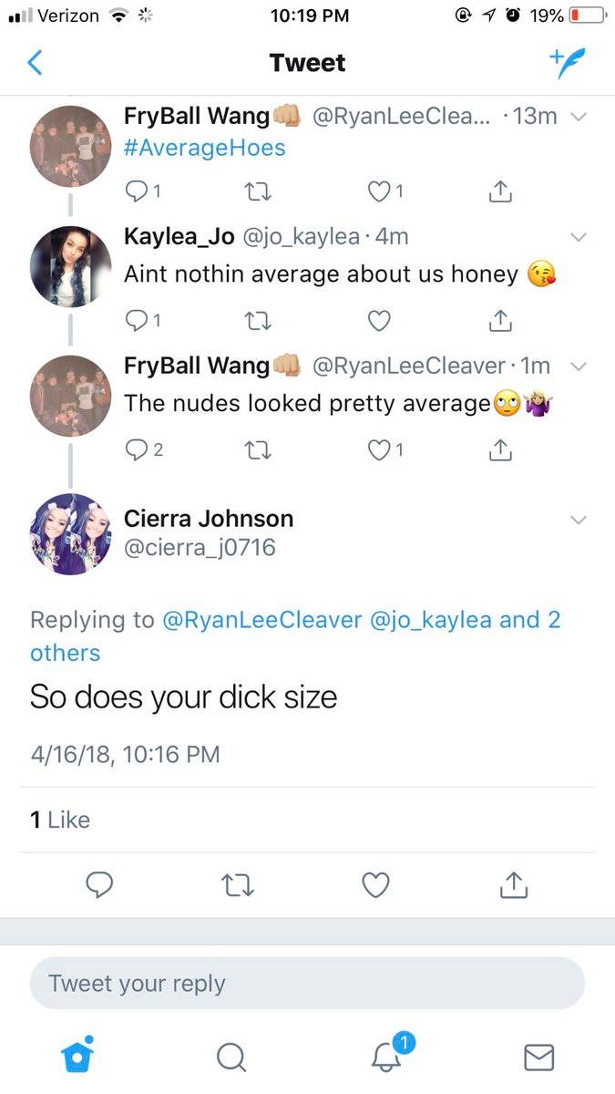Open the @RyanLeeCleaver mention link
The height and width of the screenshot is (1094, 615).
262,620
